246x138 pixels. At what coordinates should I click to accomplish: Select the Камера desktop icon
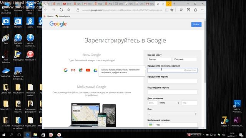coord(6,23)
